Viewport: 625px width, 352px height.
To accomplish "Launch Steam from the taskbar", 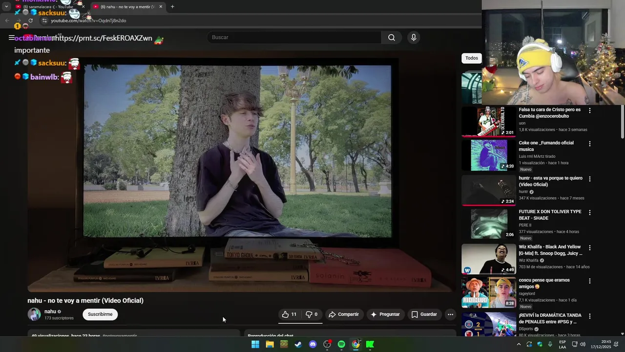I will pos(298,344).
